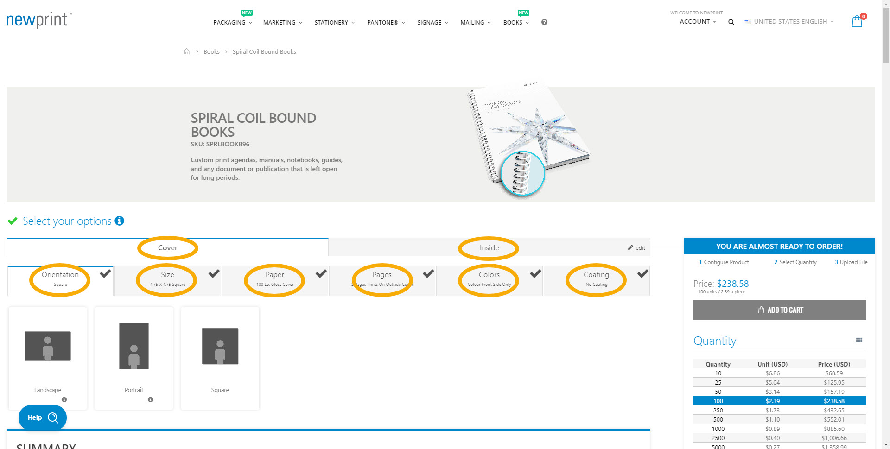Open the help question mark icon

pos(544,22)
